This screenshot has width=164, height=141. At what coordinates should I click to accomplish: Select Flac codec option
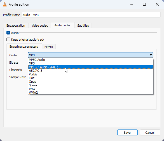pos(91,78)
